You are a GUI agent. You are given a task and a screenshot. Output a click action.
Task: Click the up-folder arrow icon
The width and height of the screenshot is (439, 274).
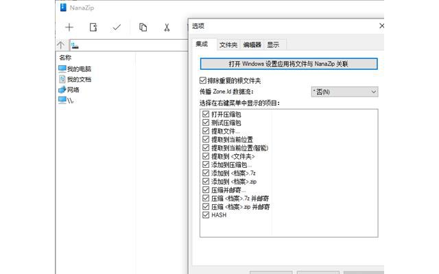point(61,45)
